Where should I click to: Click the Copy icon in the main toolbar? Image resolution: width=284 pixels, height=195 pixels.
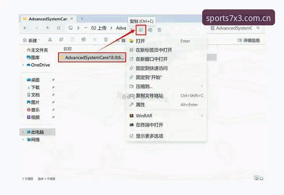click(x=61, y=39)
